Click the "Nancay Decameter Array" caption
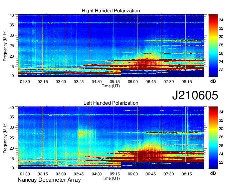Screen dimensions: 227x184 click(x=49, y=180)
